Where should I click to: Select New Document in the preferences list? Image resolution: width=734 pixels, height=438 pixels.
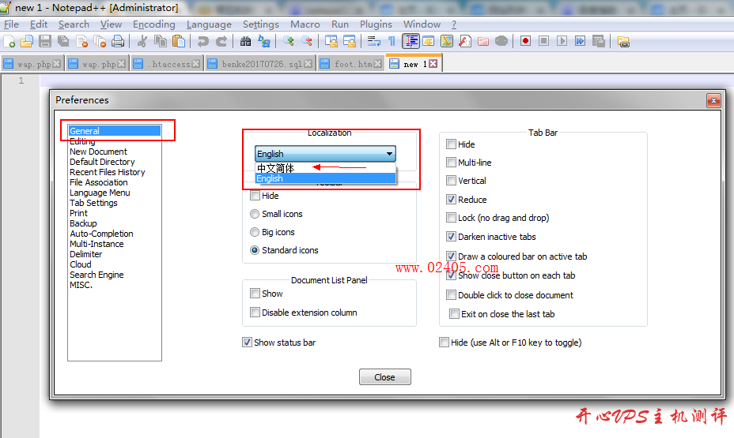point(98,152)
